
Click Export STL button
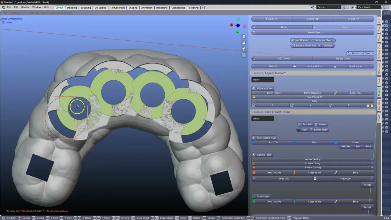[272, 19]
